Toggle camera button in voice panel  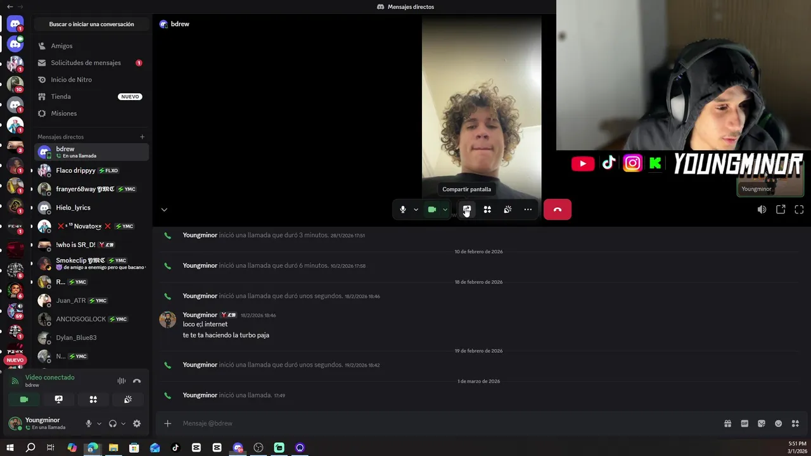point(24,400)
